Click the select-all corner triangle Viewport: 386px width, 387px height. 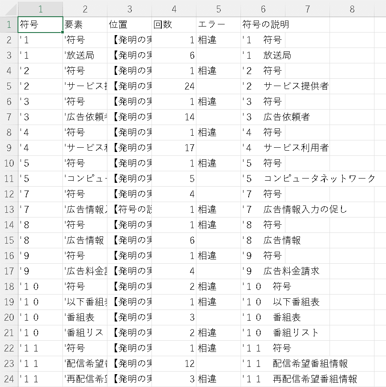[9, 9]
